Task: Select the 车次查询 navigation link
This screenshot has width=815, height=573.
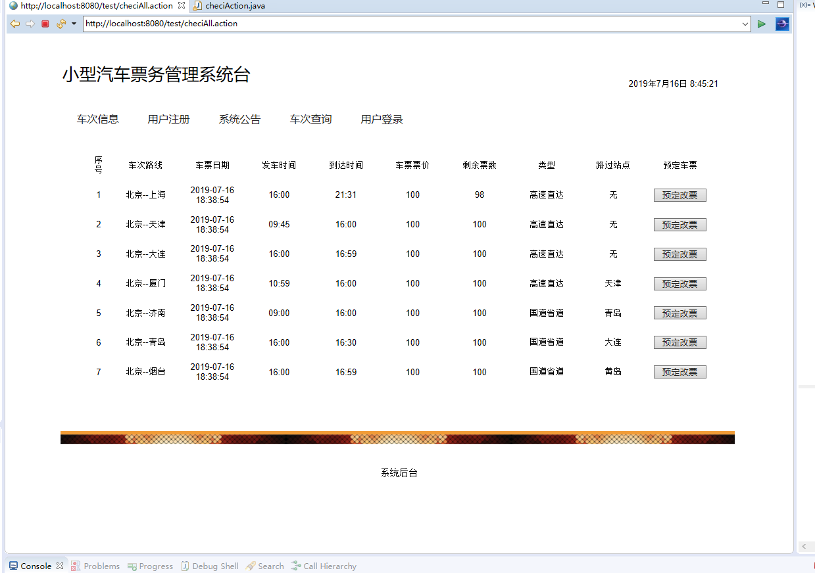Action: click(310, 119)
